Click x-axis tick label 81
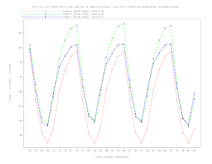Viewport: 212px width, 164px height. point(189,151)
